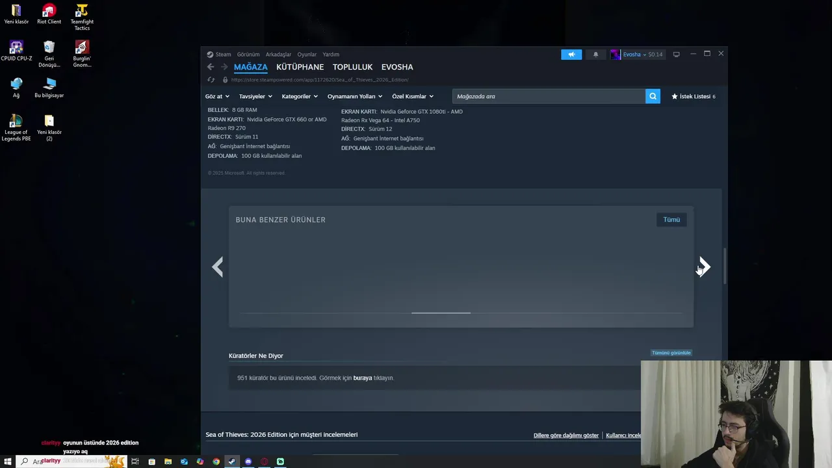Open İstek Listesi wishlist link
The height and width of the screenshot is (468, 832).
pos(694,96)
